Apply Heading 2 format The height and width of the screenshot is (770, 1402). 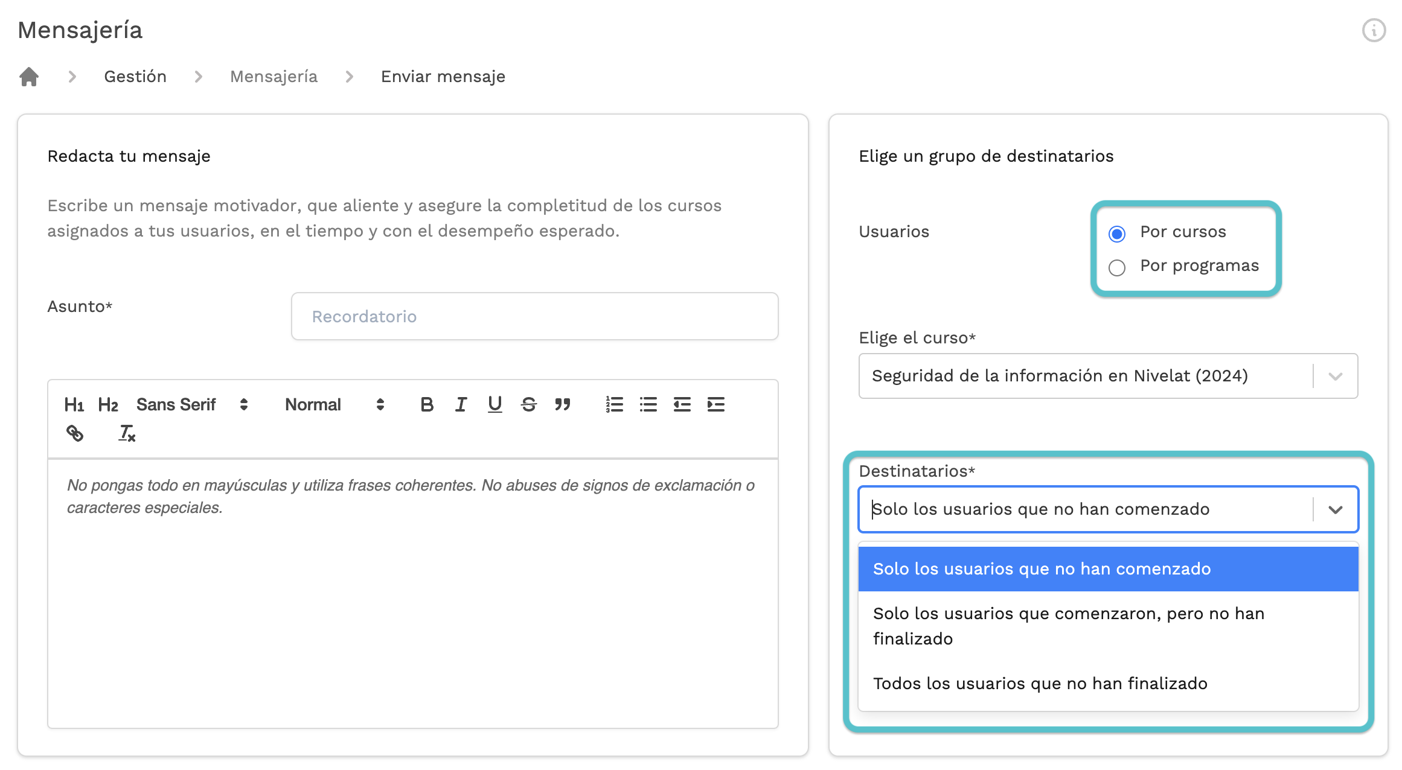click(108, 404)
